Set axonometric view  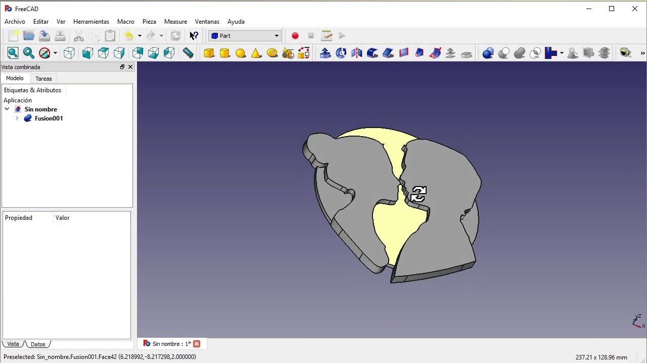click(69, 53)
